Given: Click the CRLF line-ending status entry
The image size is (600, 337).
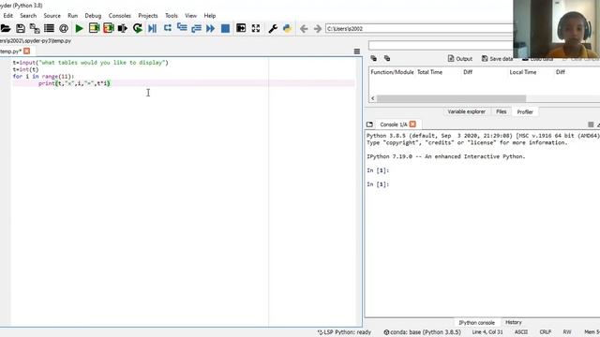Looking at the screenshot, I should click(x=546, y=332).
